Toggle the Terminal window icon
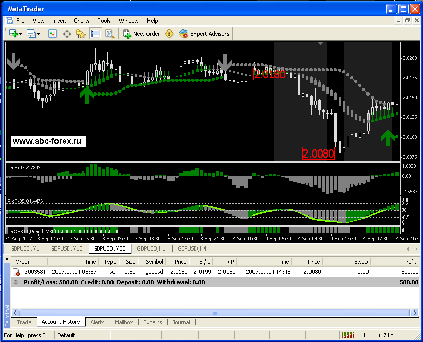Screen dimensions: 423x342 [95, 34]
